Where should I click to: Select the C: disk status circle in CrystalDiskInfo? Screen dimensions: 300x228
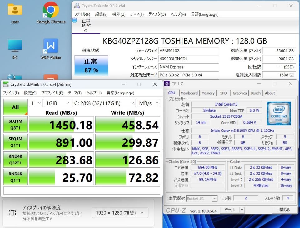coord(75,20)
